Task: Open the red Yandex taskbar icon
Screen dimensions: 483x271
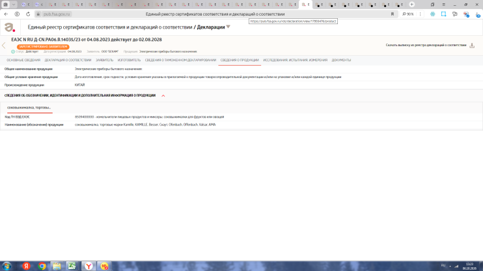Action: coord(27,266)
